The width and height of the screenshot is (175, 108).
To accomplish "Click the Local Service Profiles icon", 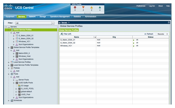I will [x=12, y=62].
